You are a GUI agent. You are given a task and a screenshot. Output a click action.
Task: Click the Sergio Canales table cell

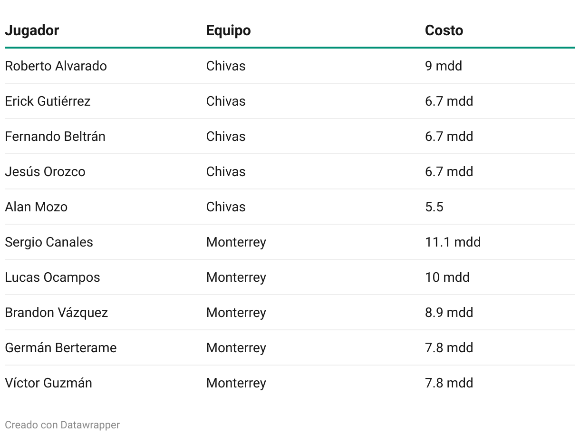49,242
